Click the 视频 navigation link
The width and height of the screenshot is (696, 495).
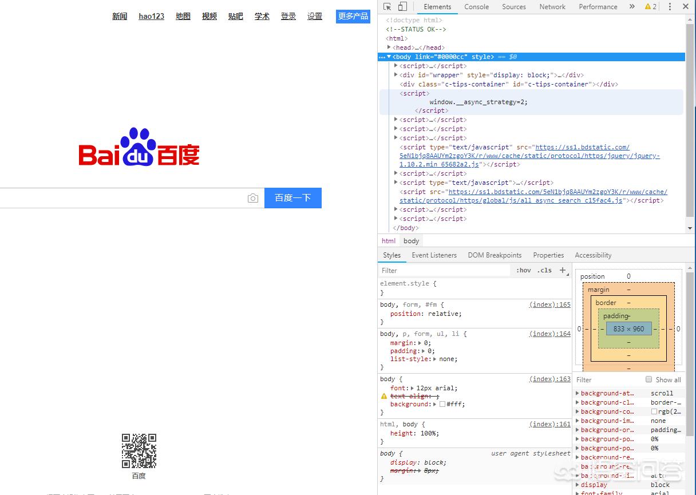click(209, 16)
